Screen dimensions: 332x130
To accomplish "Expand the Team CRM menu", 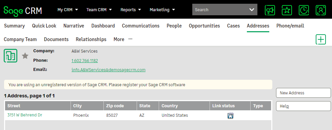I will pos(99,10).
